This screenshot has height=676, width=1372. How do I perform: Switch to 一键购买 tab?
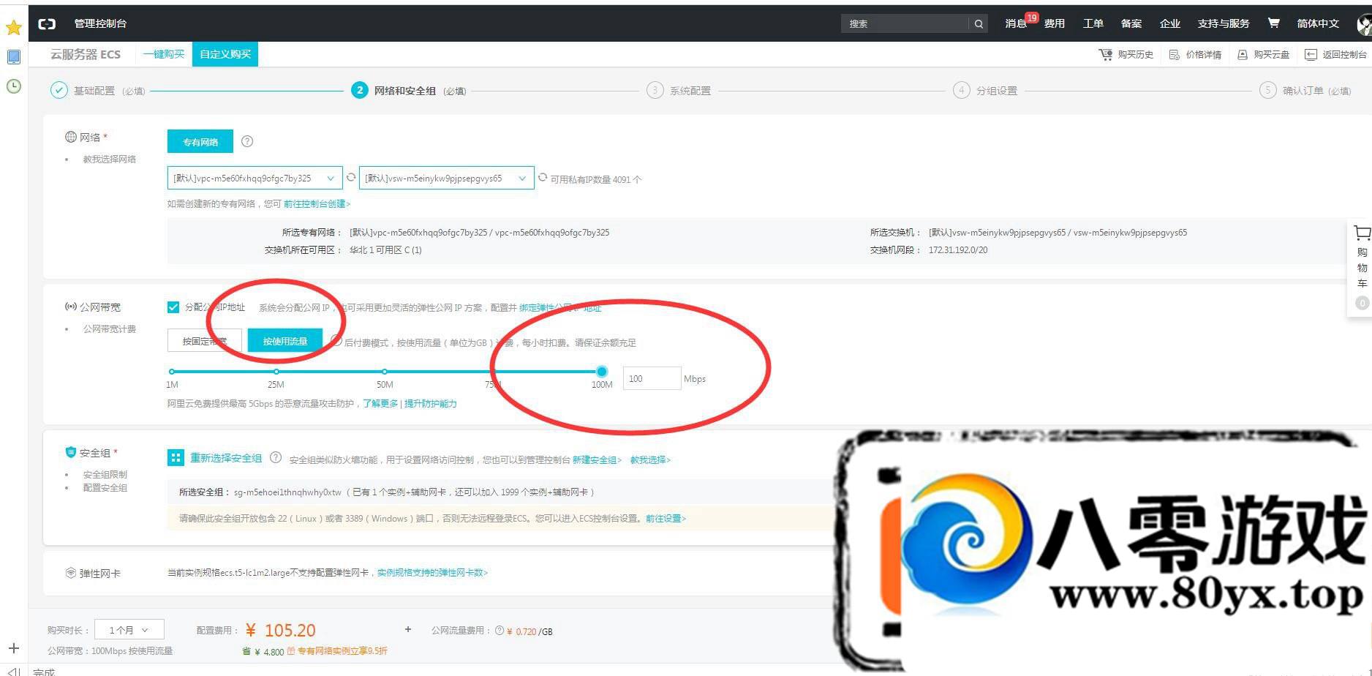(x=164, y=54)
